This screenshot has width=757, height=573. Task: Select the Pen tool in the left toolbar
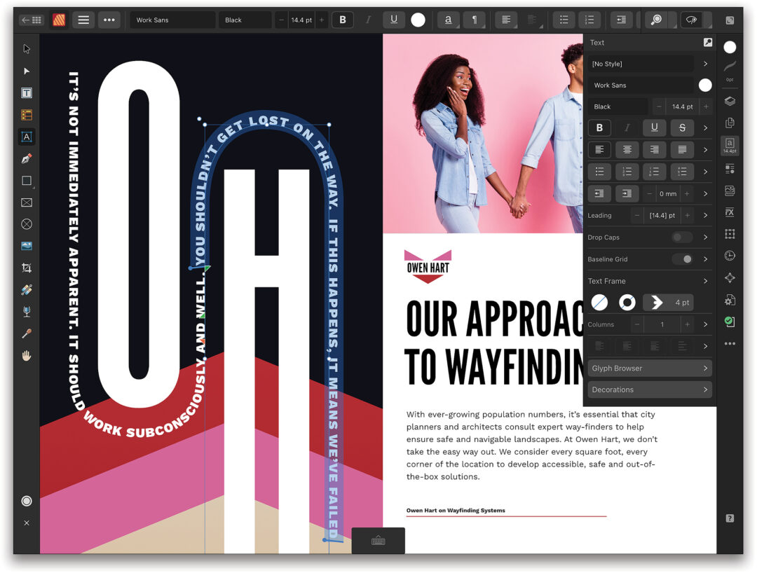tap(27, 158)
